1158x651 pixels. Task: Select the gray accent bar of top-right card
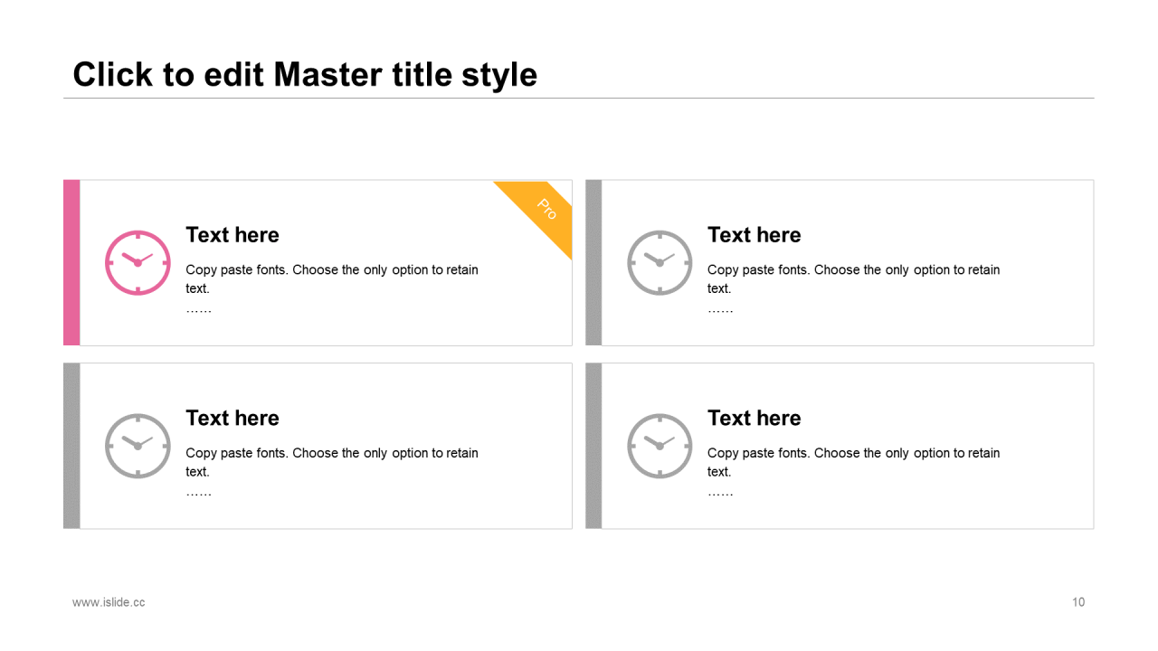(593, 262)
